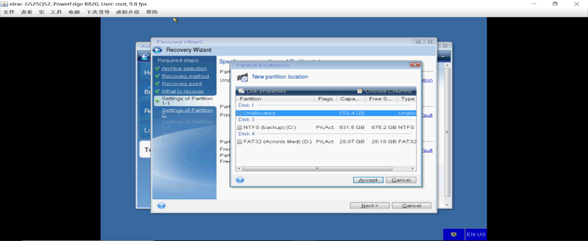The width and height of the screenshot is (588, 241).
Task: Cancel the Partition Destination dialog
Action: coord(401,180)
